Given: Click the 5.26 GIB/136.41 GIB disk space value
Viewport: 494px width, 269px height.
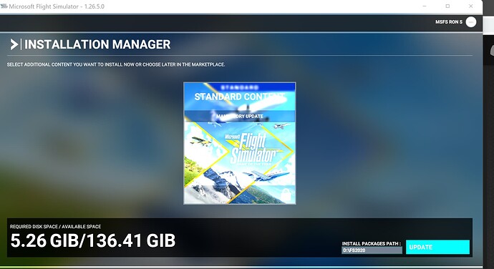Looking at the screenshot, I should pyautogui.click(x=93, y=240).
